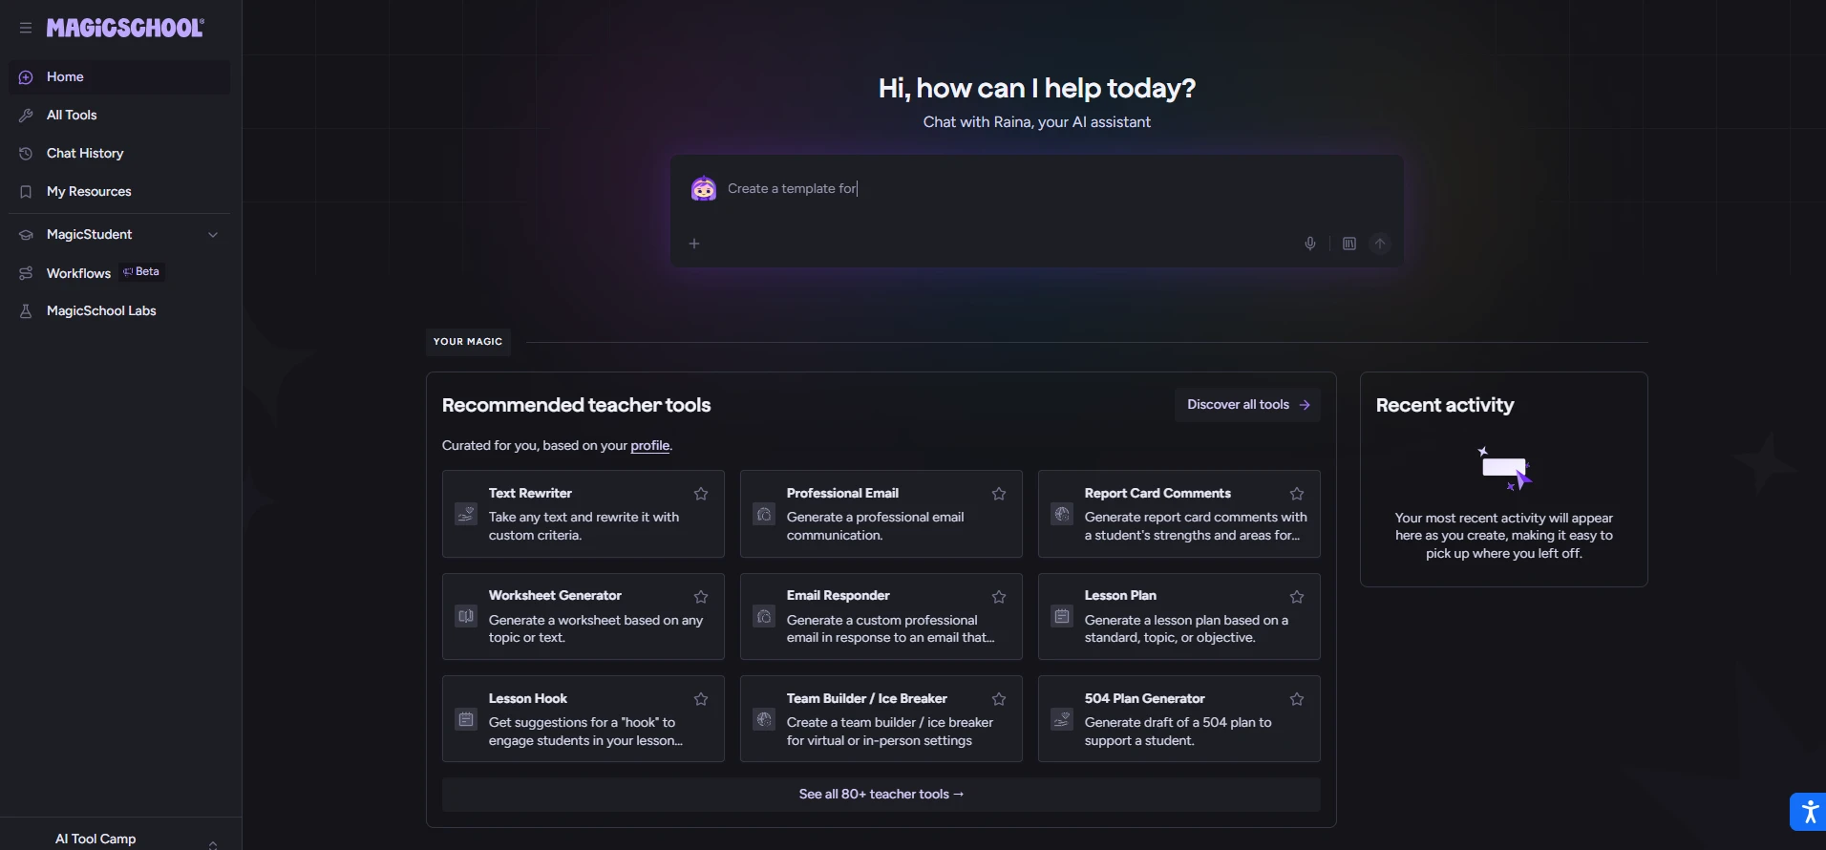Open Home in the sidebar
This screenshot has height=850, width=1826.
click(x=119, y=76)
